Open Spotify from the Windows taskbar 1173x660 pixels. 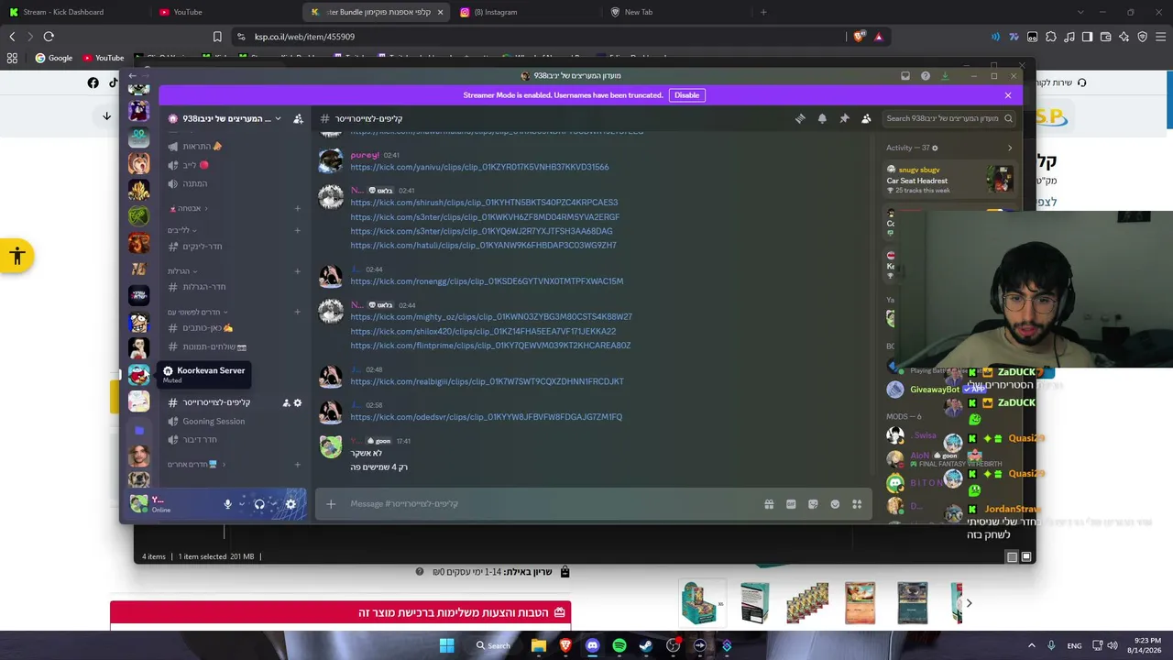pos(619,645)
